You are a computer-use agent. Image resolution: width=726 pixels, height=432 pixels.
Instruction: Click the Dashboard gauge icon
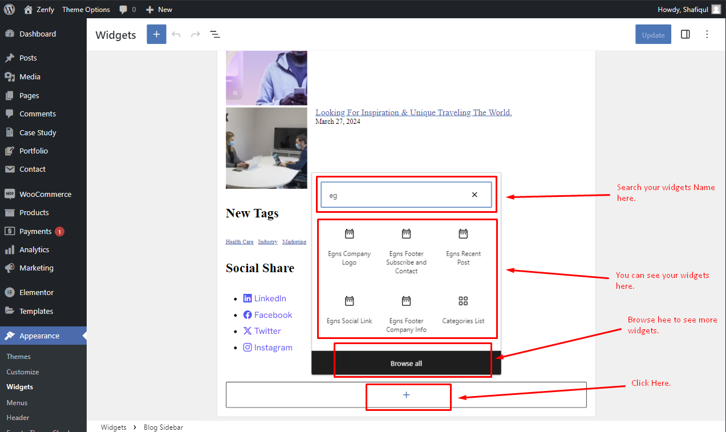(10, 34)
